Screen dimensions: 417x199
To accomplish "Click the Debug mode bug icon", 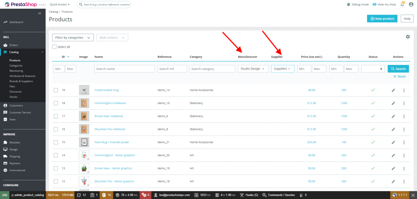I will [x=349, y=5].
